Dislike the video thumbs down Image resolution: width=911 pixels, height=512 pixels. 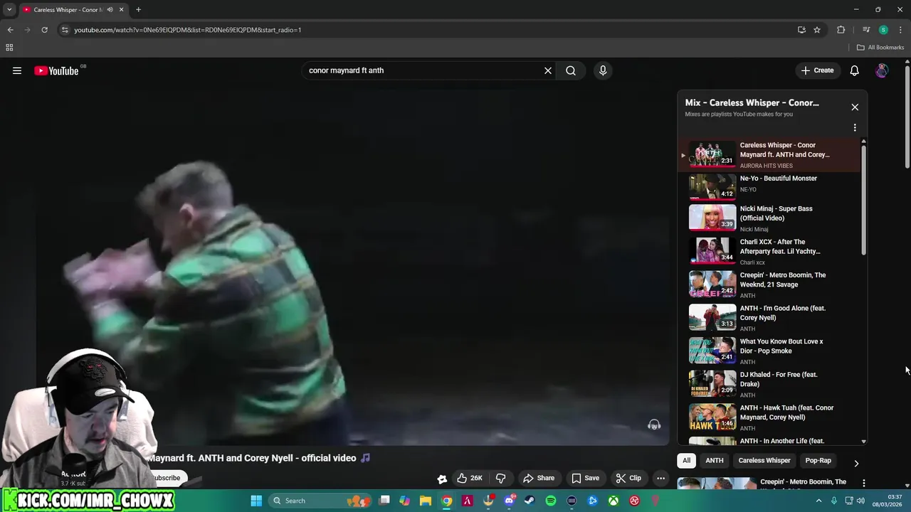click(500, 478)
